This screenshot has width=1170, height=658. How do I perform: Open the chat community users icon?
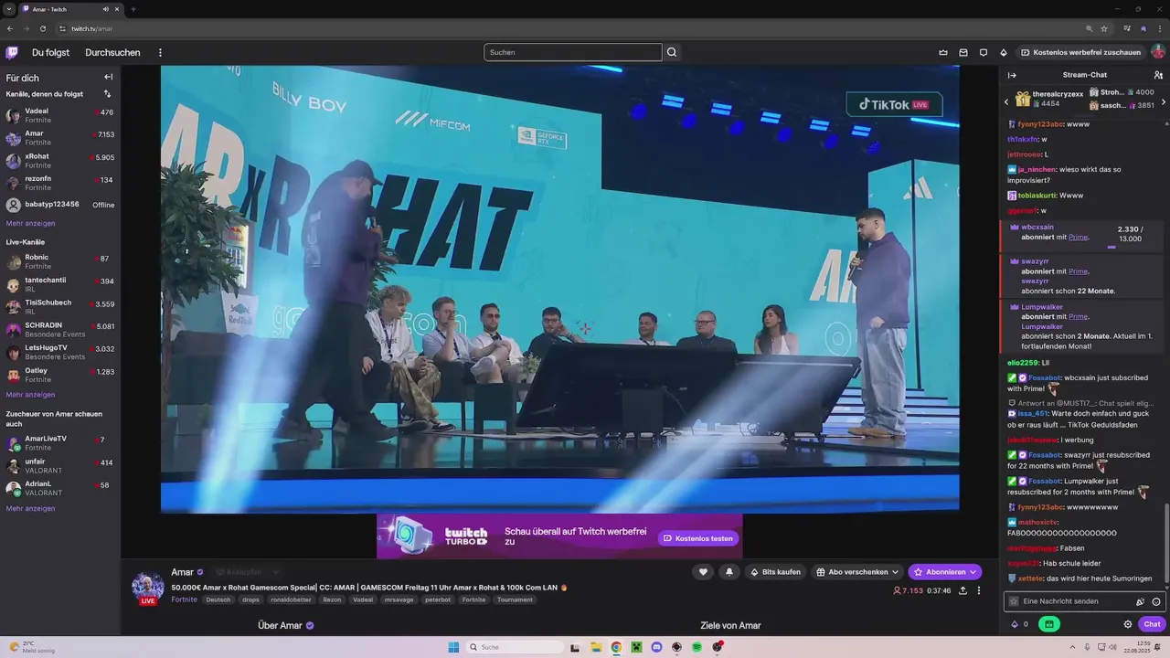[x=1158, y=75]
